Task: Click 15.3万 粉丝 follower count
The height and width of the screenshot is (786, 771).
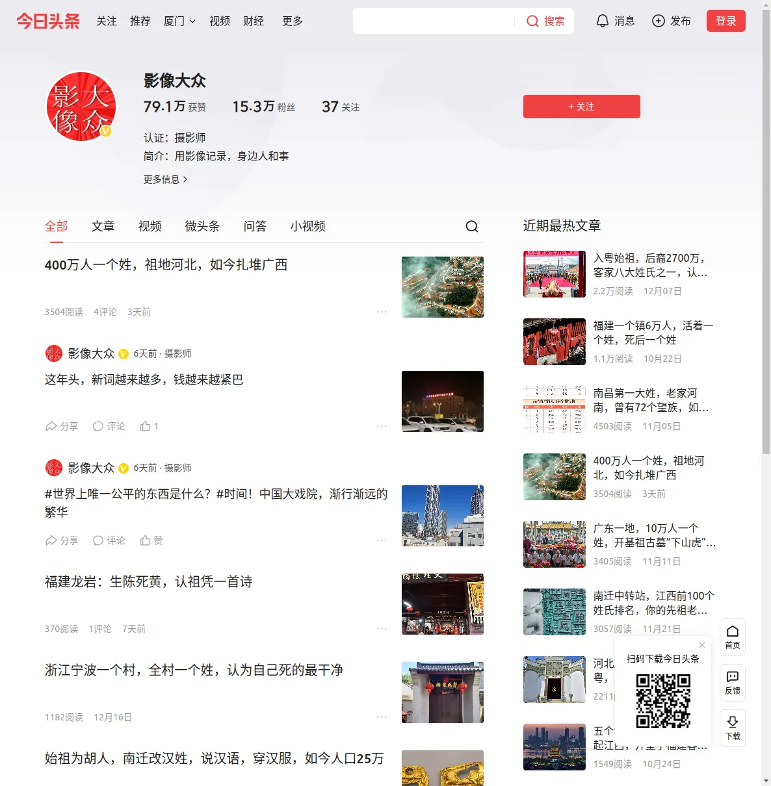Action: [x=264, y=107]
